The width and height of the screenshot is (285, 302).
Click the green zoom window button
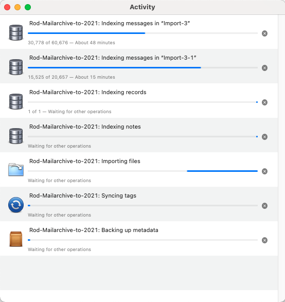pos(28,7)
